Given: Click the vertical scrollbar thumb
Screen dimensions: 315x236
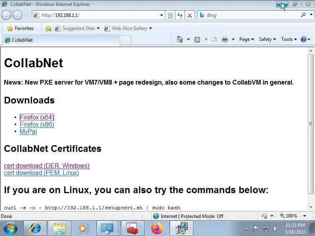Looking at the screenshot, I should pos(311,124).
